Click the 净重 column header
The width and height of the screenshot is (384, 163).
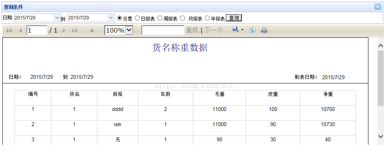(x=328, y=94)
